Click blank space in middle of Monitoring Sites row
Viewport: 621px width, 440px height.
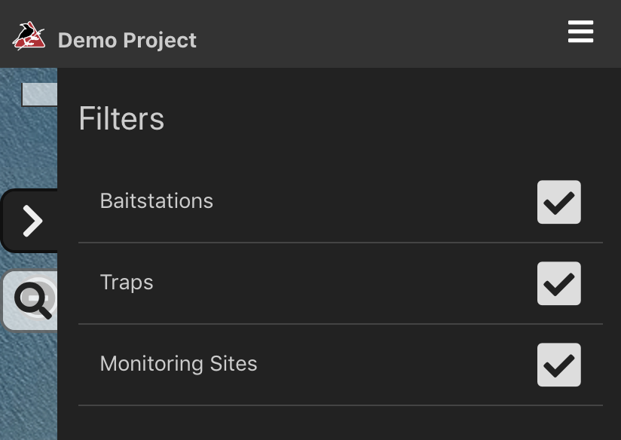[x=396, y=365]
